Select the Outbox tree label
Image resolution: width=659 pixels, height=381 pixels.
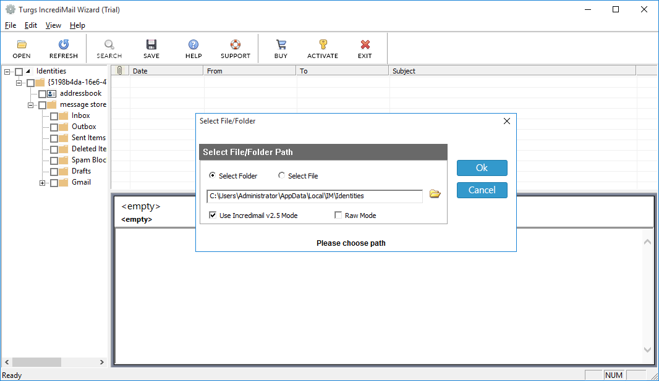[x=83, y=127]
